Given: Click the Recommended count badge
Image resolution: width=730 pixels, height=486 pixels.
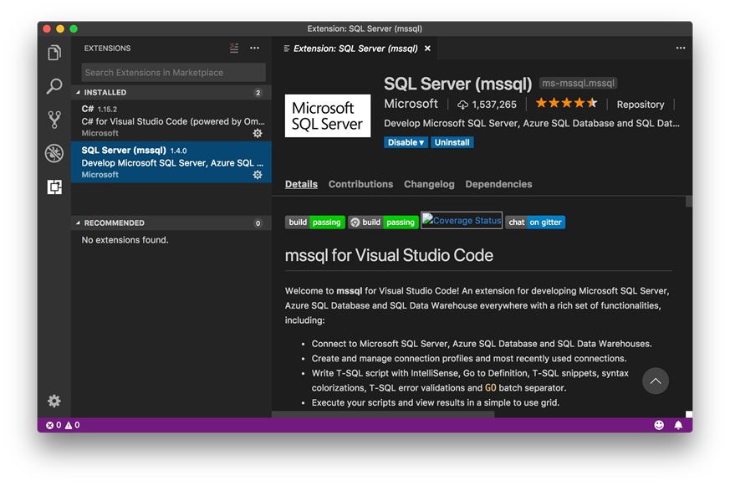Looking at the screenshot, I should [x=258, y=223].
